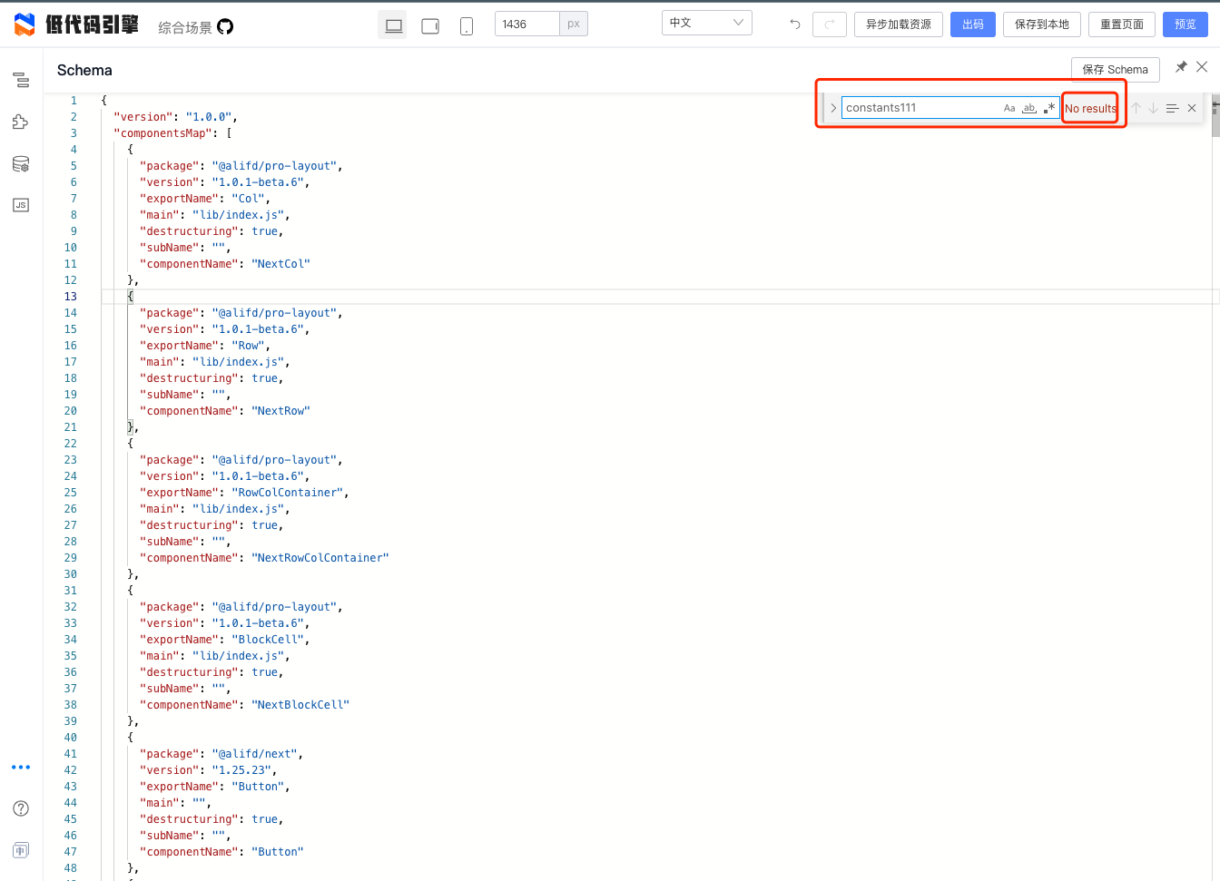Toggle whole word matching option
This screenshot has width=1220, height=881.
point(1028,107)
